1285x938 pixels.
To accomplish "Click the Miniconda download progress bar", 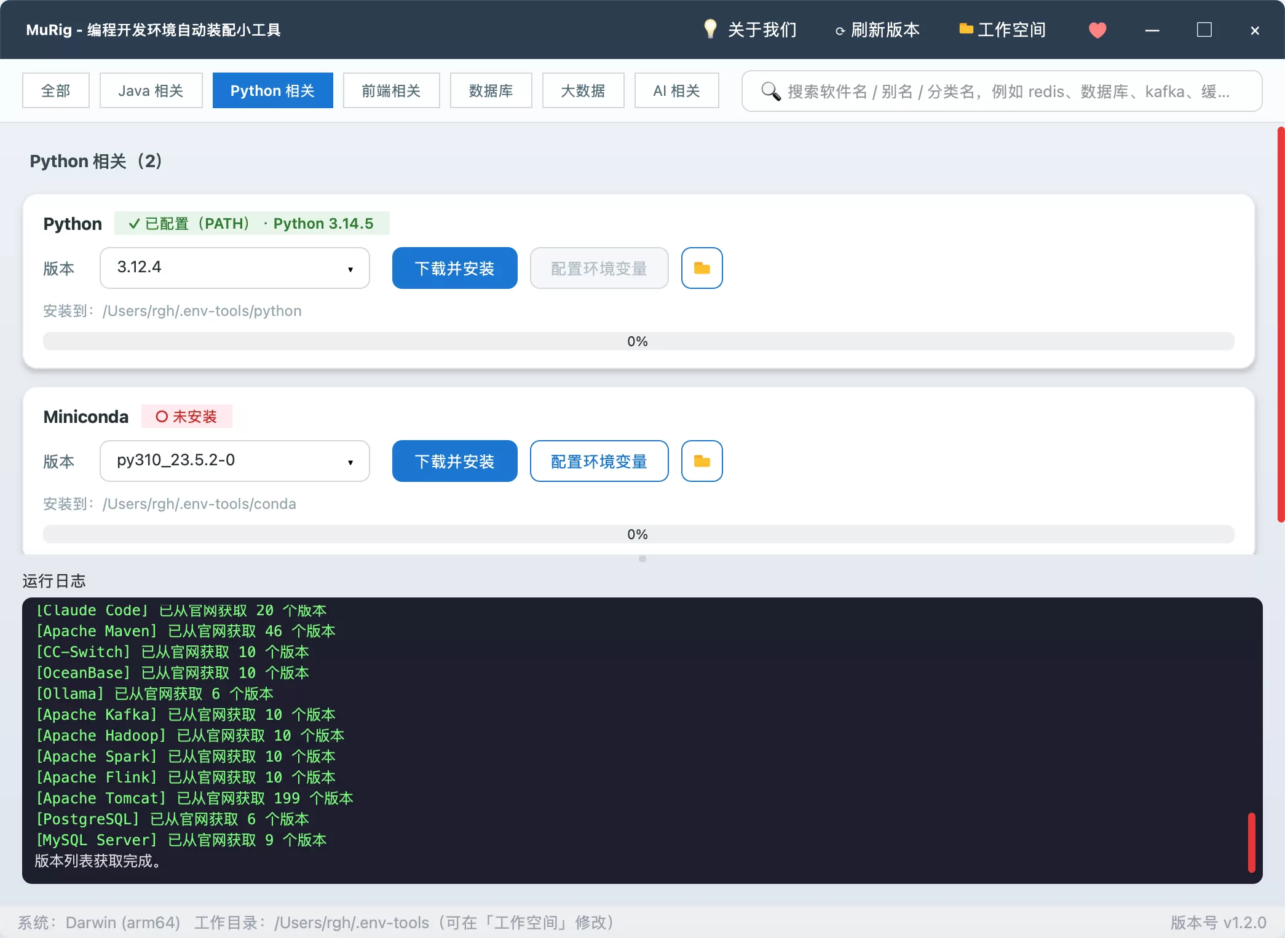I will pos(639,534).
